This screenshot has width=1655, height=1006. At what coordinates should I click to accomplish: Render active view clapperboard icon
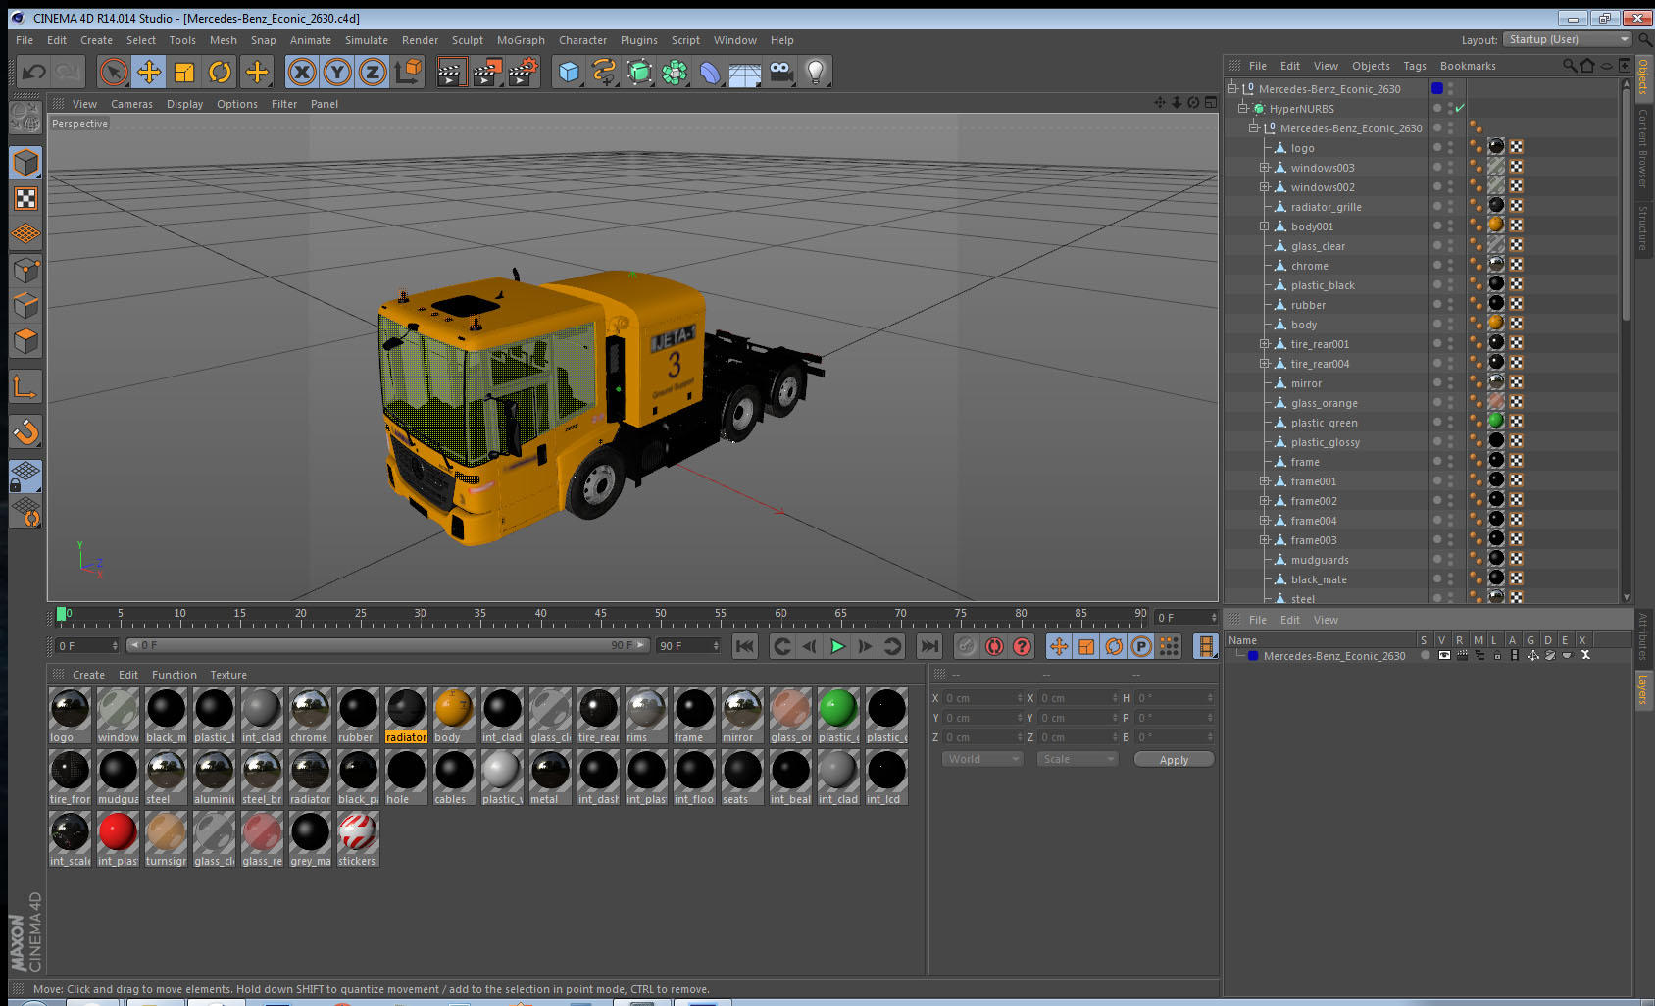tap(450, 72)
